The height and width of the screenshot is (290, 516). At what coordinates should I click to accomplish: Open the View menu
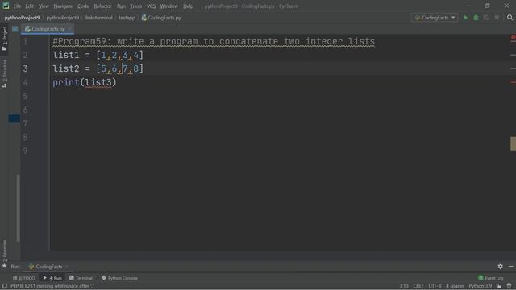pos(44,6)
